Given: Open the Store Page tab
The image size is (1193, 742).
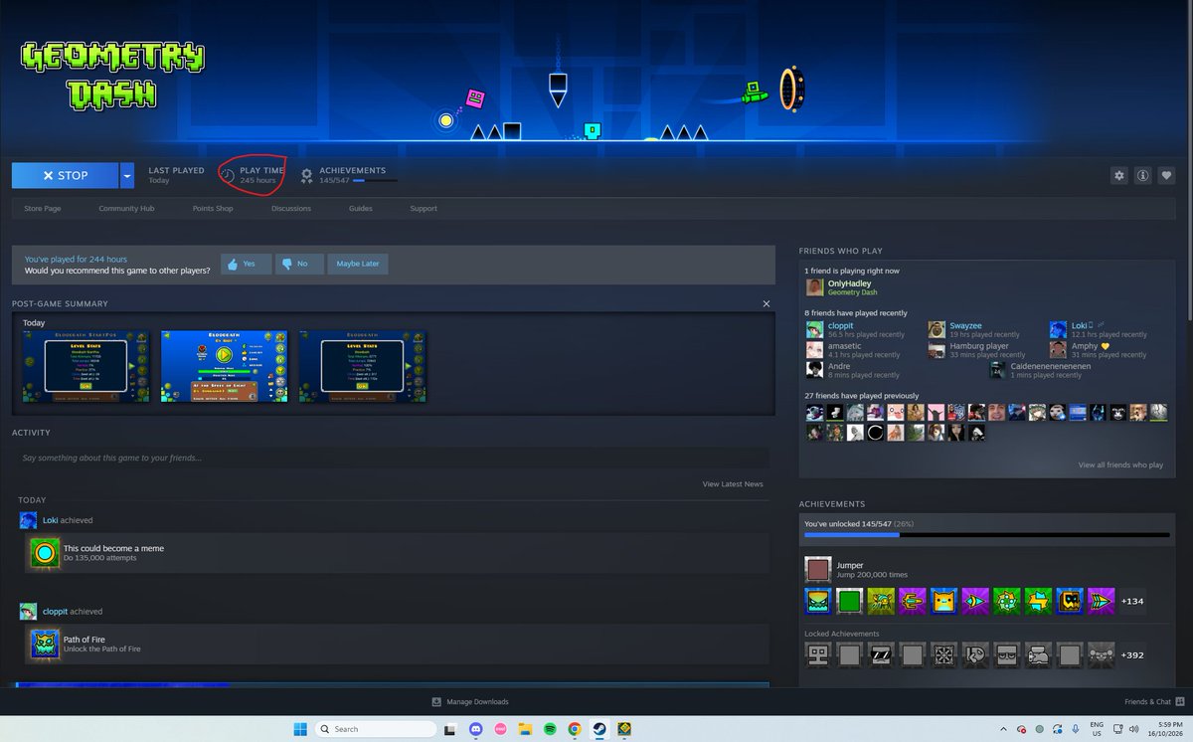Looking at the screenshot, I should [43, 209].
